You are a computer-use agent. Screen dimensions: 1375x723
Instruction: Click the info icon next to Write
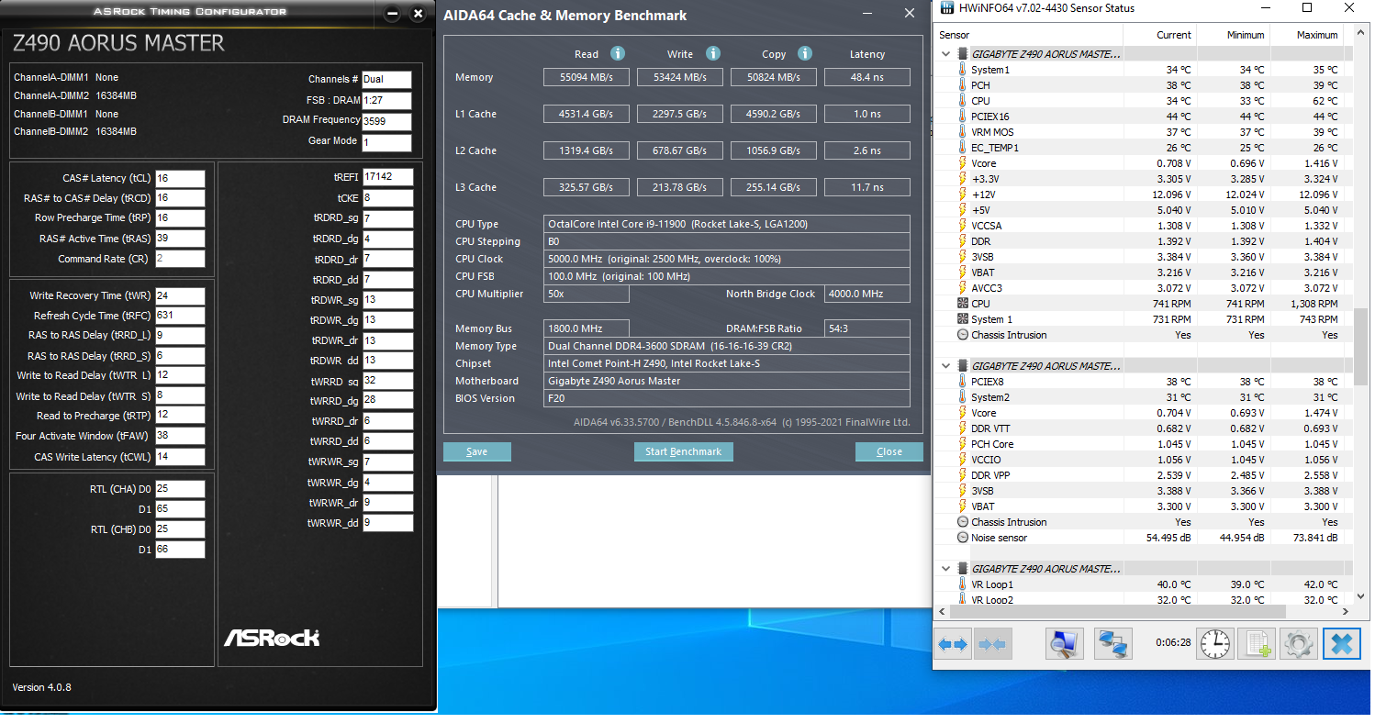(x=713, y=53)
